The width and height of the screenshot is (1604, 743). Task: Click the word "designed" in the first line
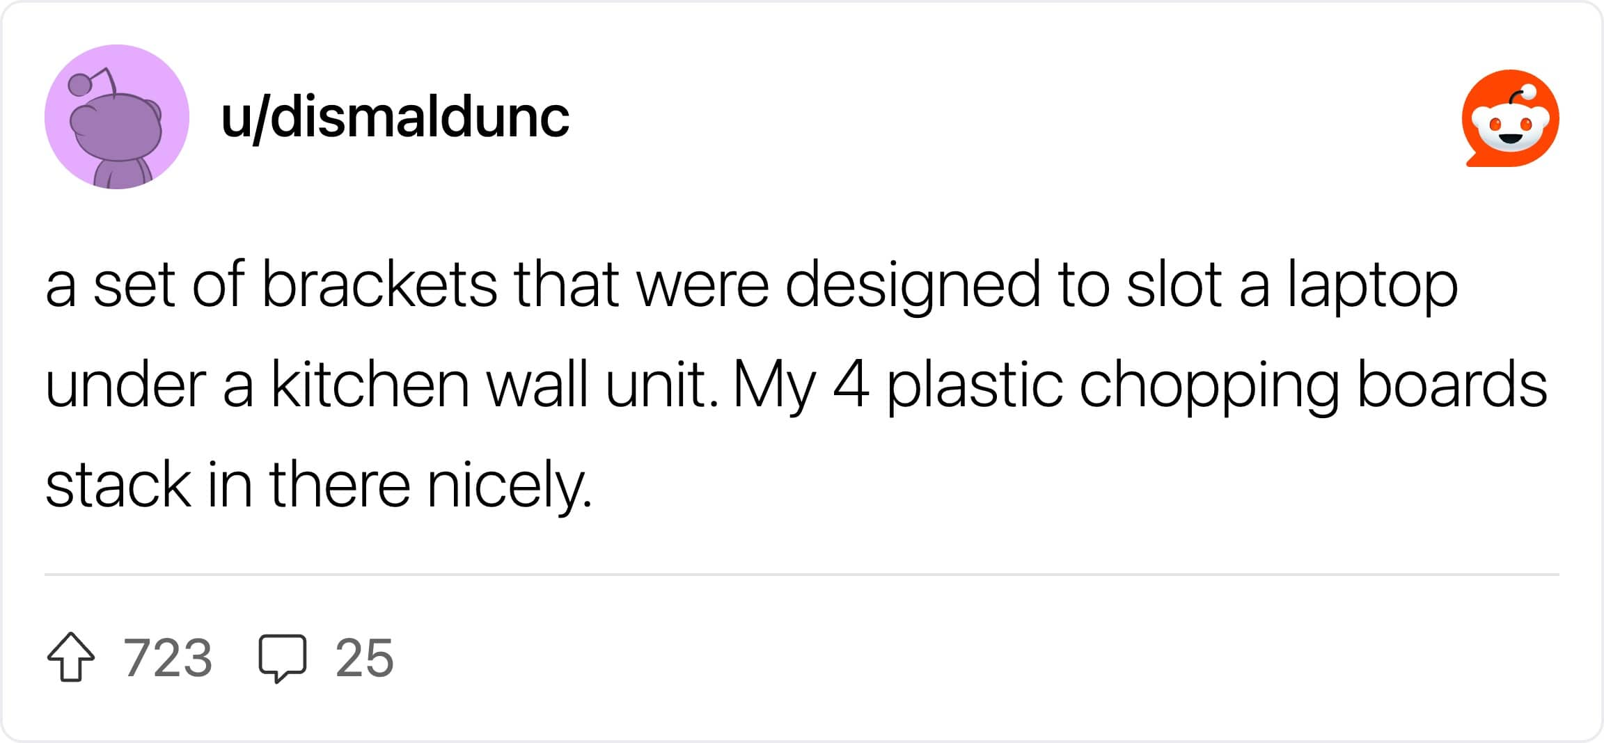(x=913, y=287)
